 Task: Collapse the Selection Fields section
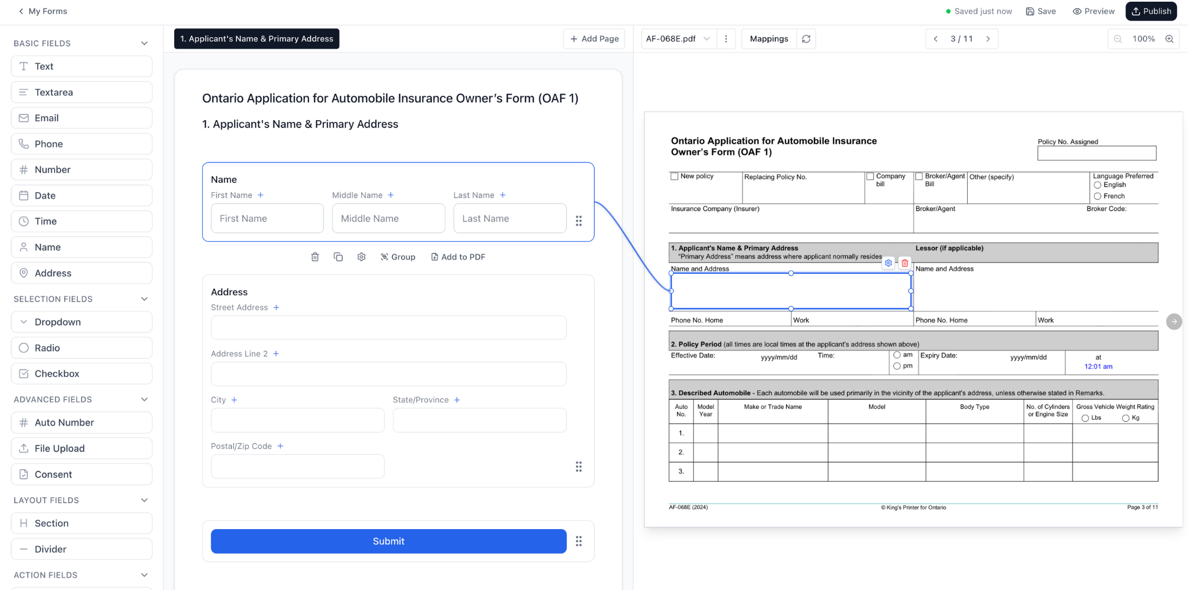pos(144,299)
